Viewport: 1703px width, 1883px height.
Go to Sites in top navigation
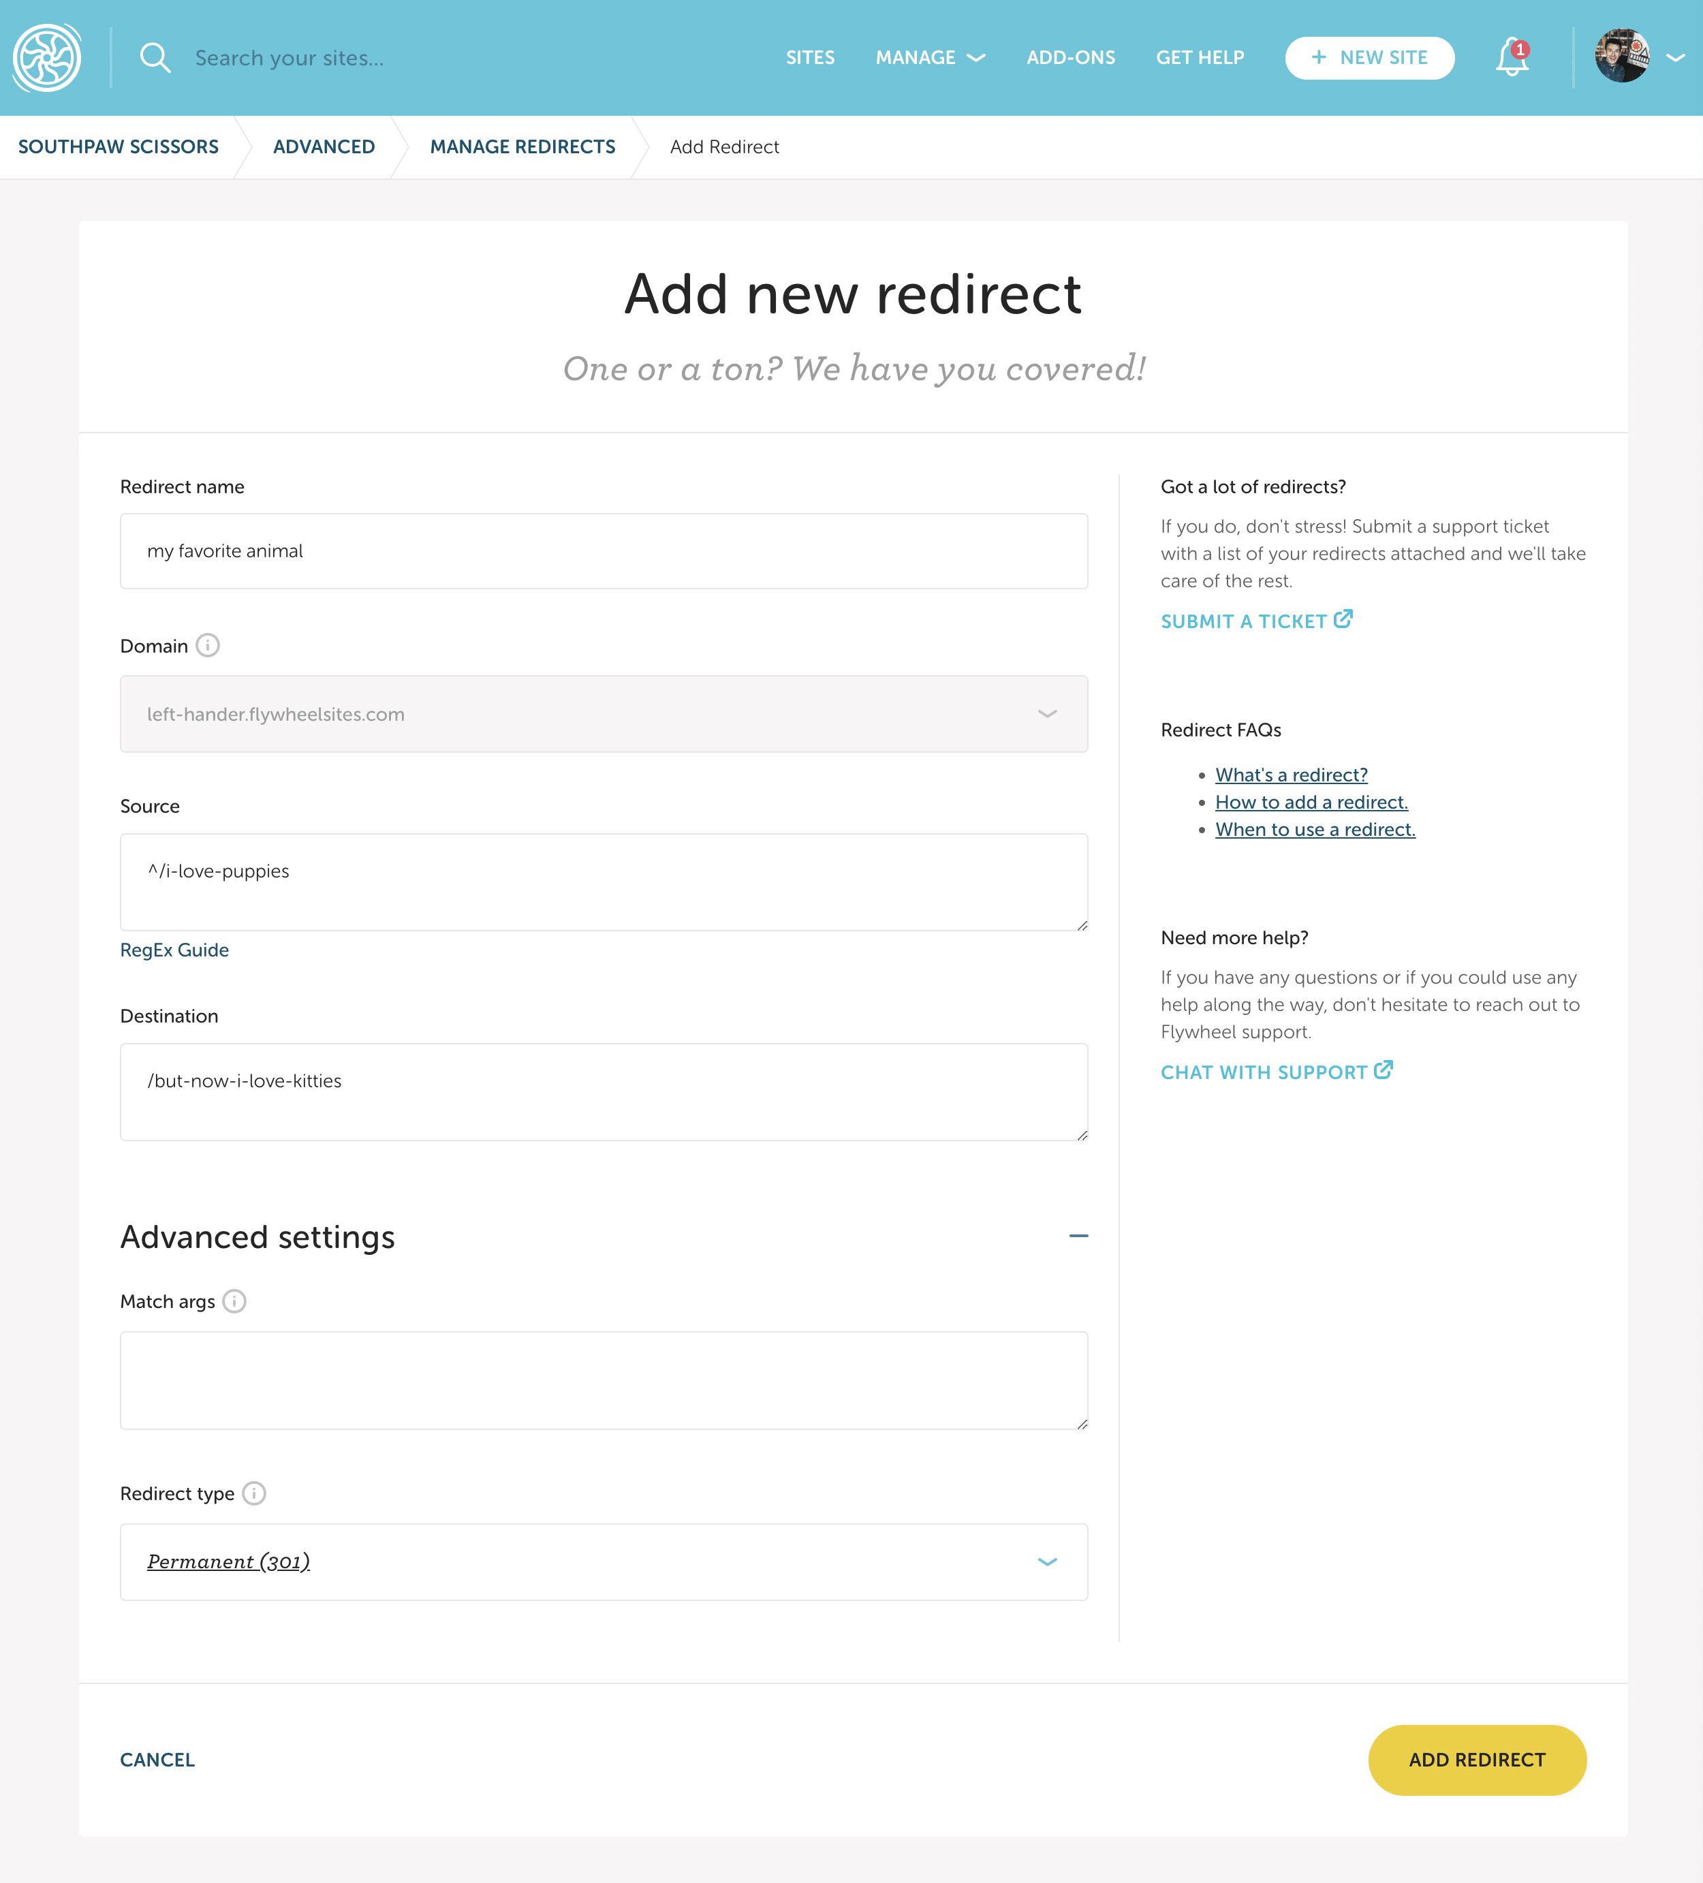810,58
